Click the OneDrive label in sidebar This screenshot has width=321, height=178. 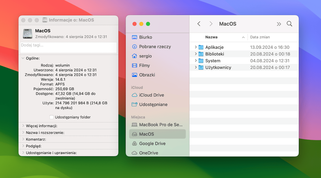click(x=149, y=153)
